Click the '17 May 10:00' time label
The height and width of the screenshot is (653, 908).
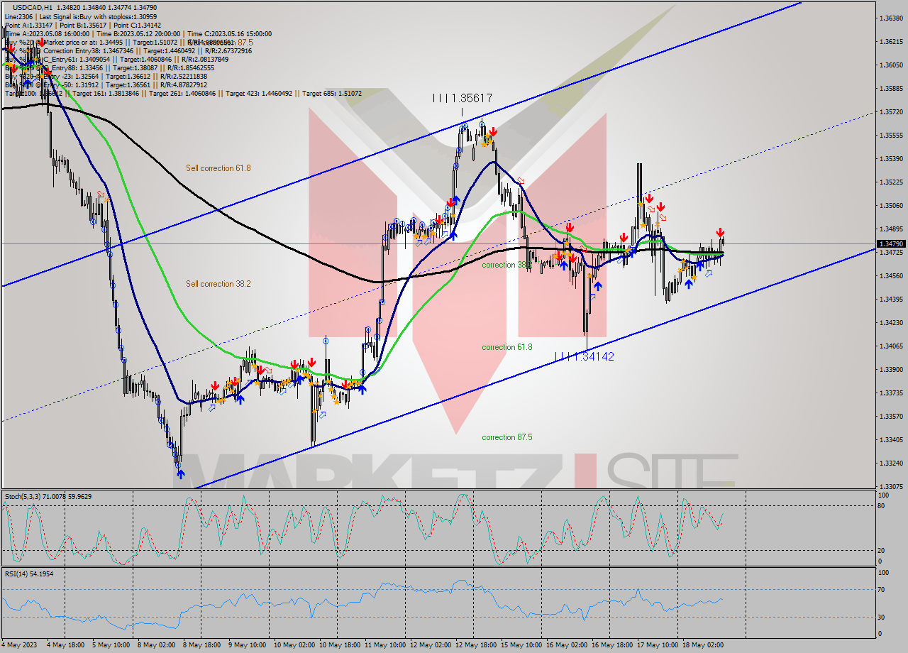(x=658, y=644)
